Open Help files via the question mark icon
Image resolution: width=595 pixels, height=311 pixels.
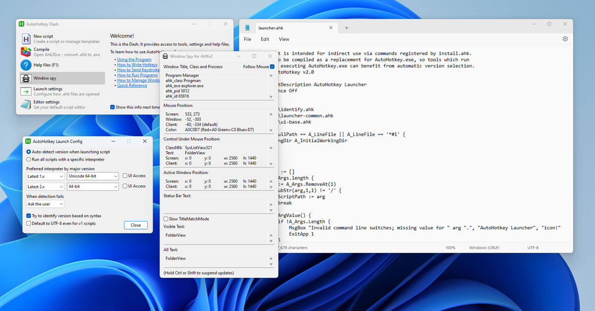(x=26, y=65)
